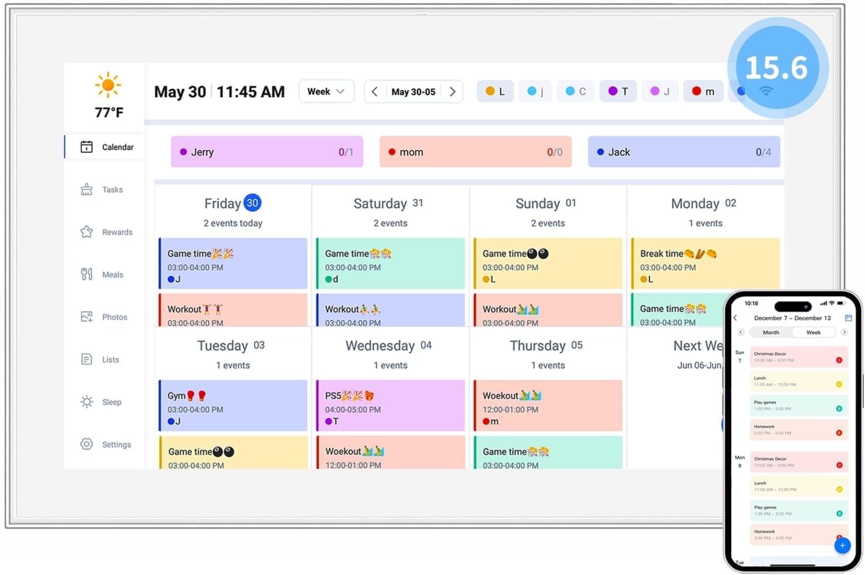Open Settings gear in sidebar
The width and height of the screenshot is (865, 575).
[87, 444]
